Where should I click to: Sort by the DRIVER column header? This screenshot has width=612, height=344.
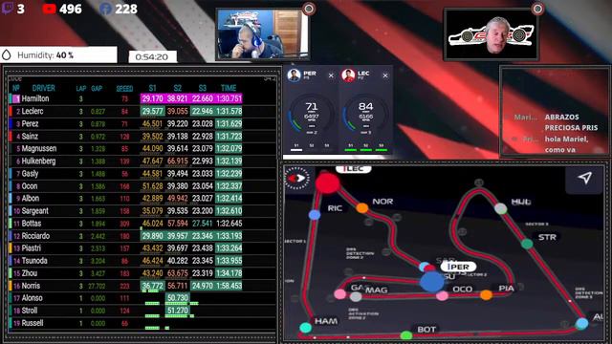(44, 88)
